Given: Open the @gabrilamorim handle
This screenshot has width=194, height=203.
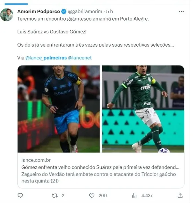Looking at the screenshot, I should (x=85, y=11).
